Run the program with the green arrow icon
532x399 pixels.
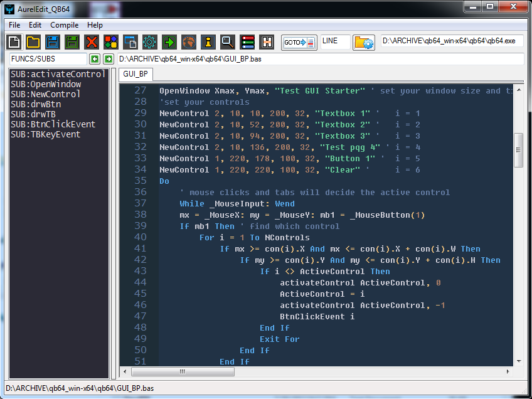pyautogui.click(x=169, y=43)
